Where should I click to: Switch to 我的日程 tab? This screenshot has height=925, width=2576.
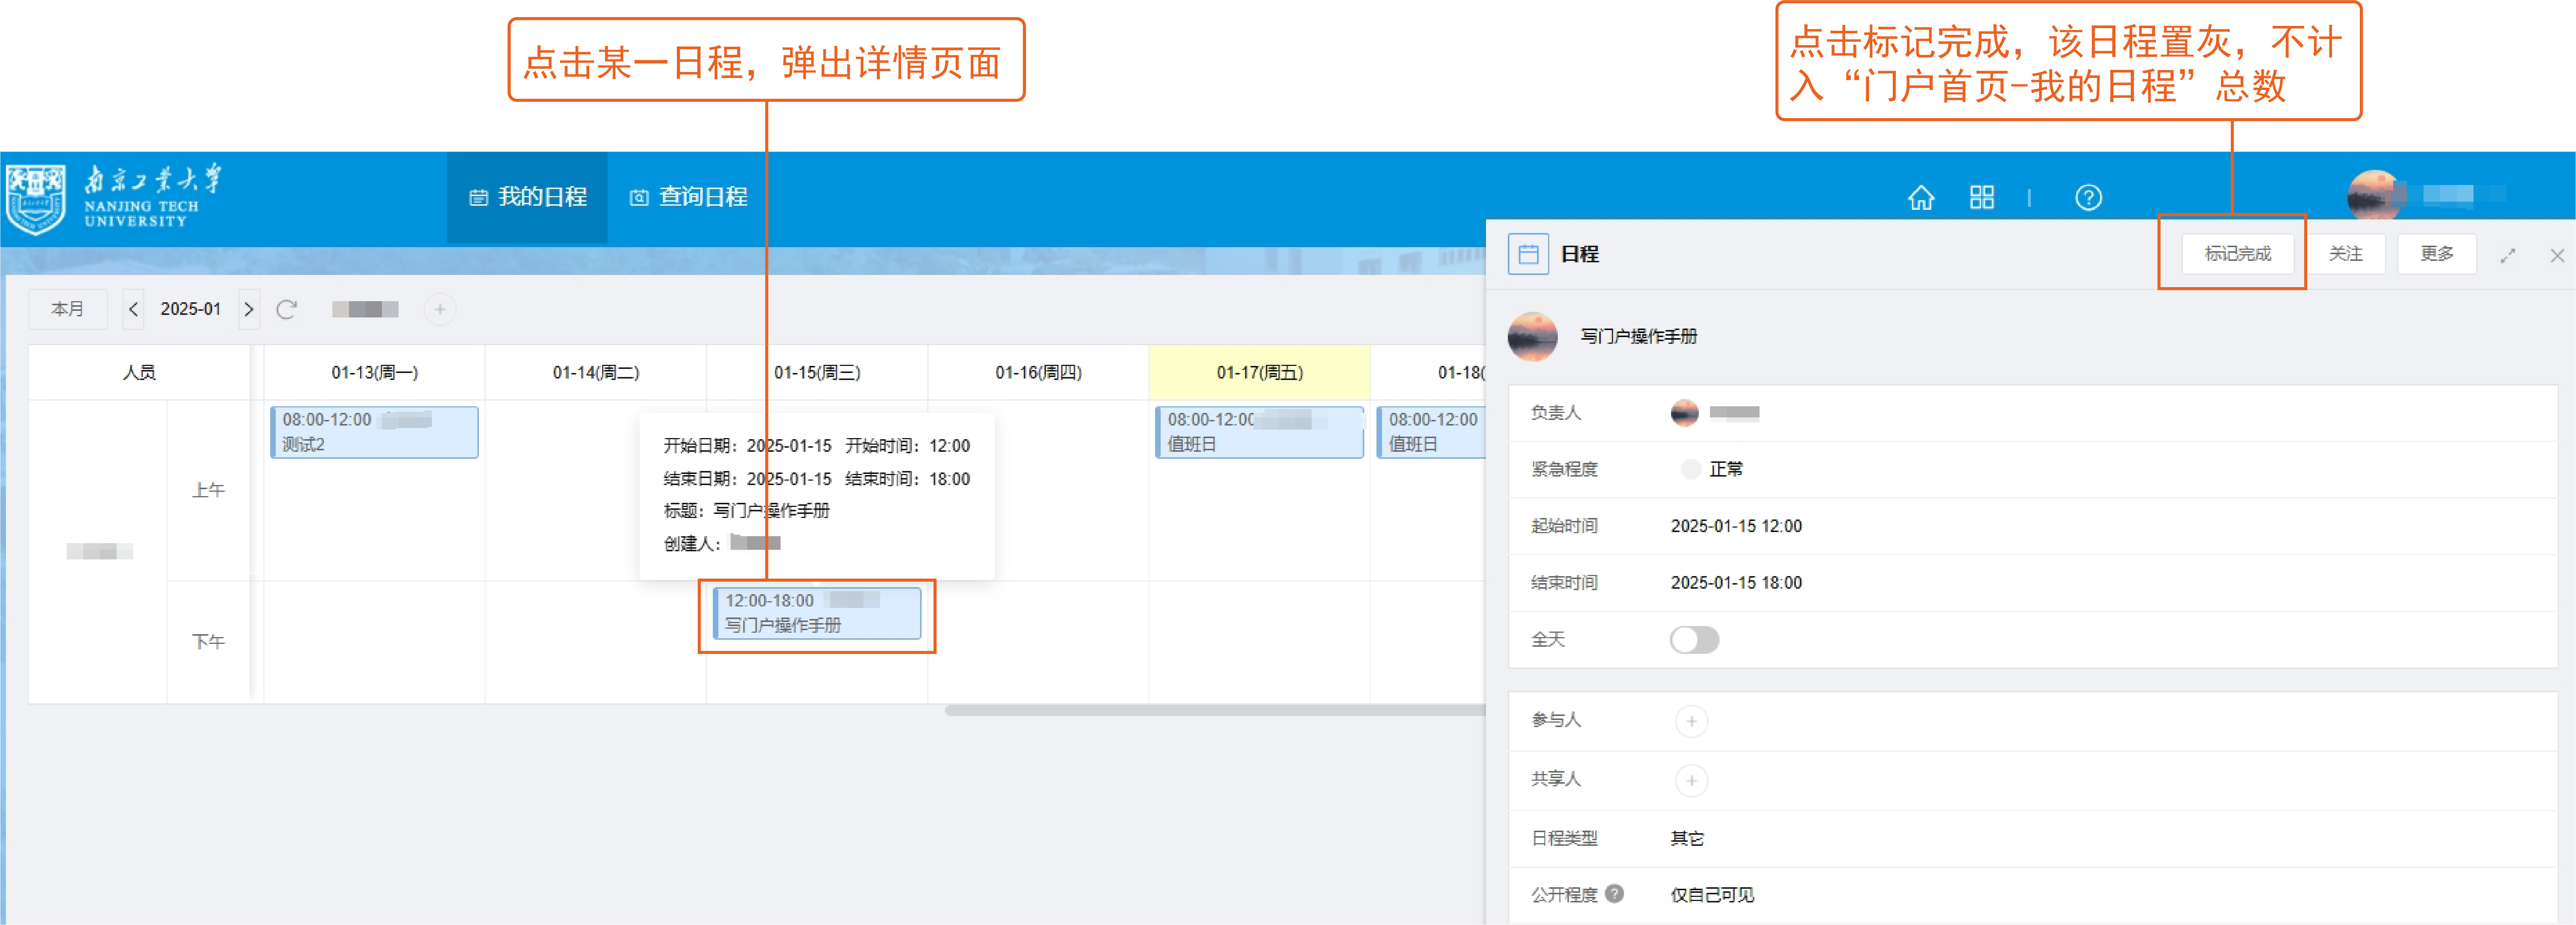click(x=527, y=197)
